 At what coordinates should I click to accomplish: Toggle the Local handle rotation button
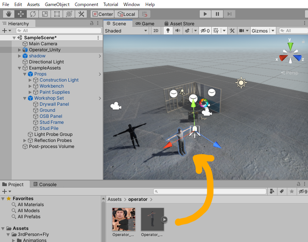[x=126, y=14]
